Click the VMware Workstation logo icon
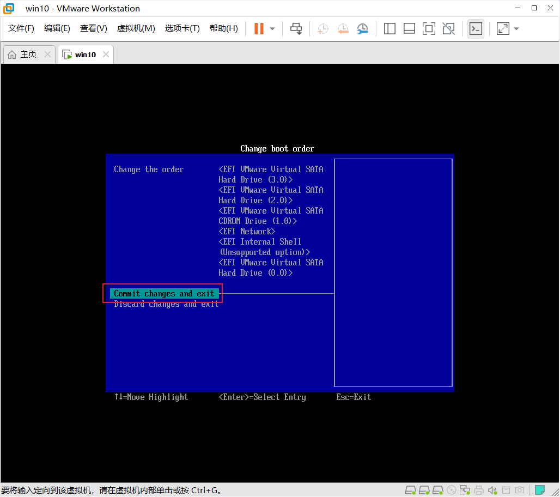 point(9,8)
